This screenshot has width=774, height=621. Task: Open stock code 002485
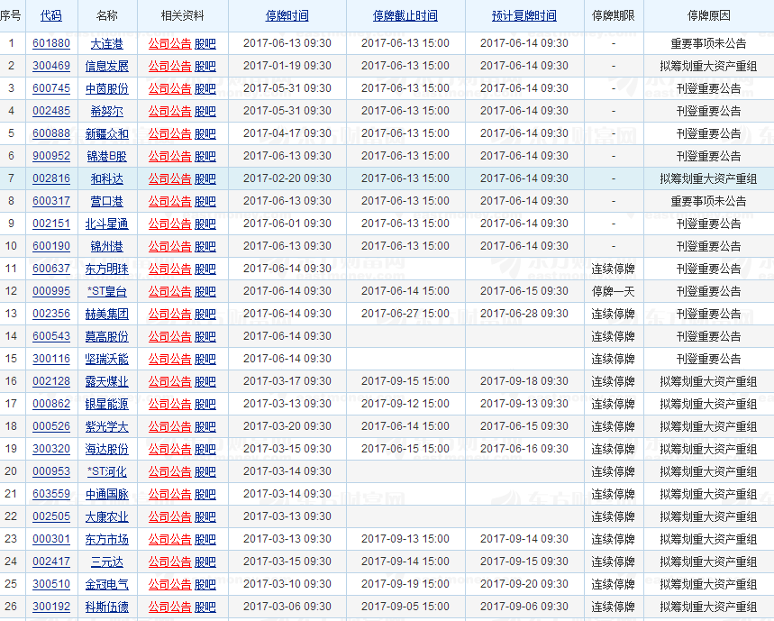[x=51, y=111]
